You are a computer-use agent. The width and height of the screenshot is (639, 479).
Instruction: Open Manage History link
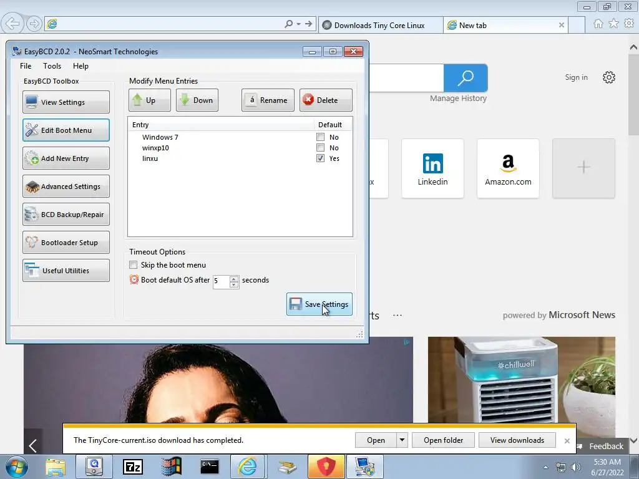458,98
